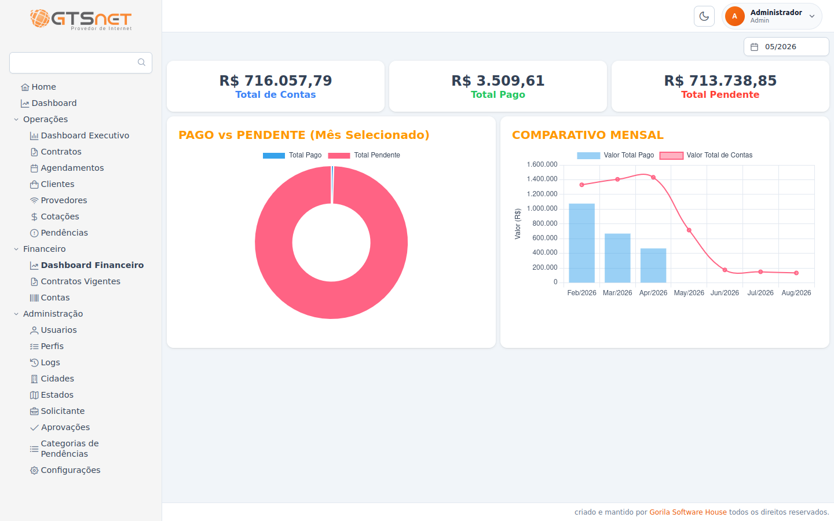Click the Cotações dollar icon
The width and height of the screenshot is (834, 521).
point(34,217)
